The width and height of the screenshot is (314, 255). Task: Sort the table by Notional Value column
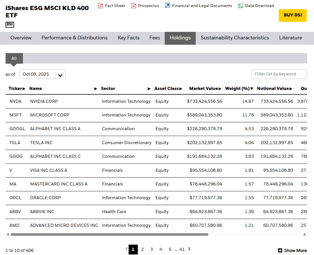[275, 88]
